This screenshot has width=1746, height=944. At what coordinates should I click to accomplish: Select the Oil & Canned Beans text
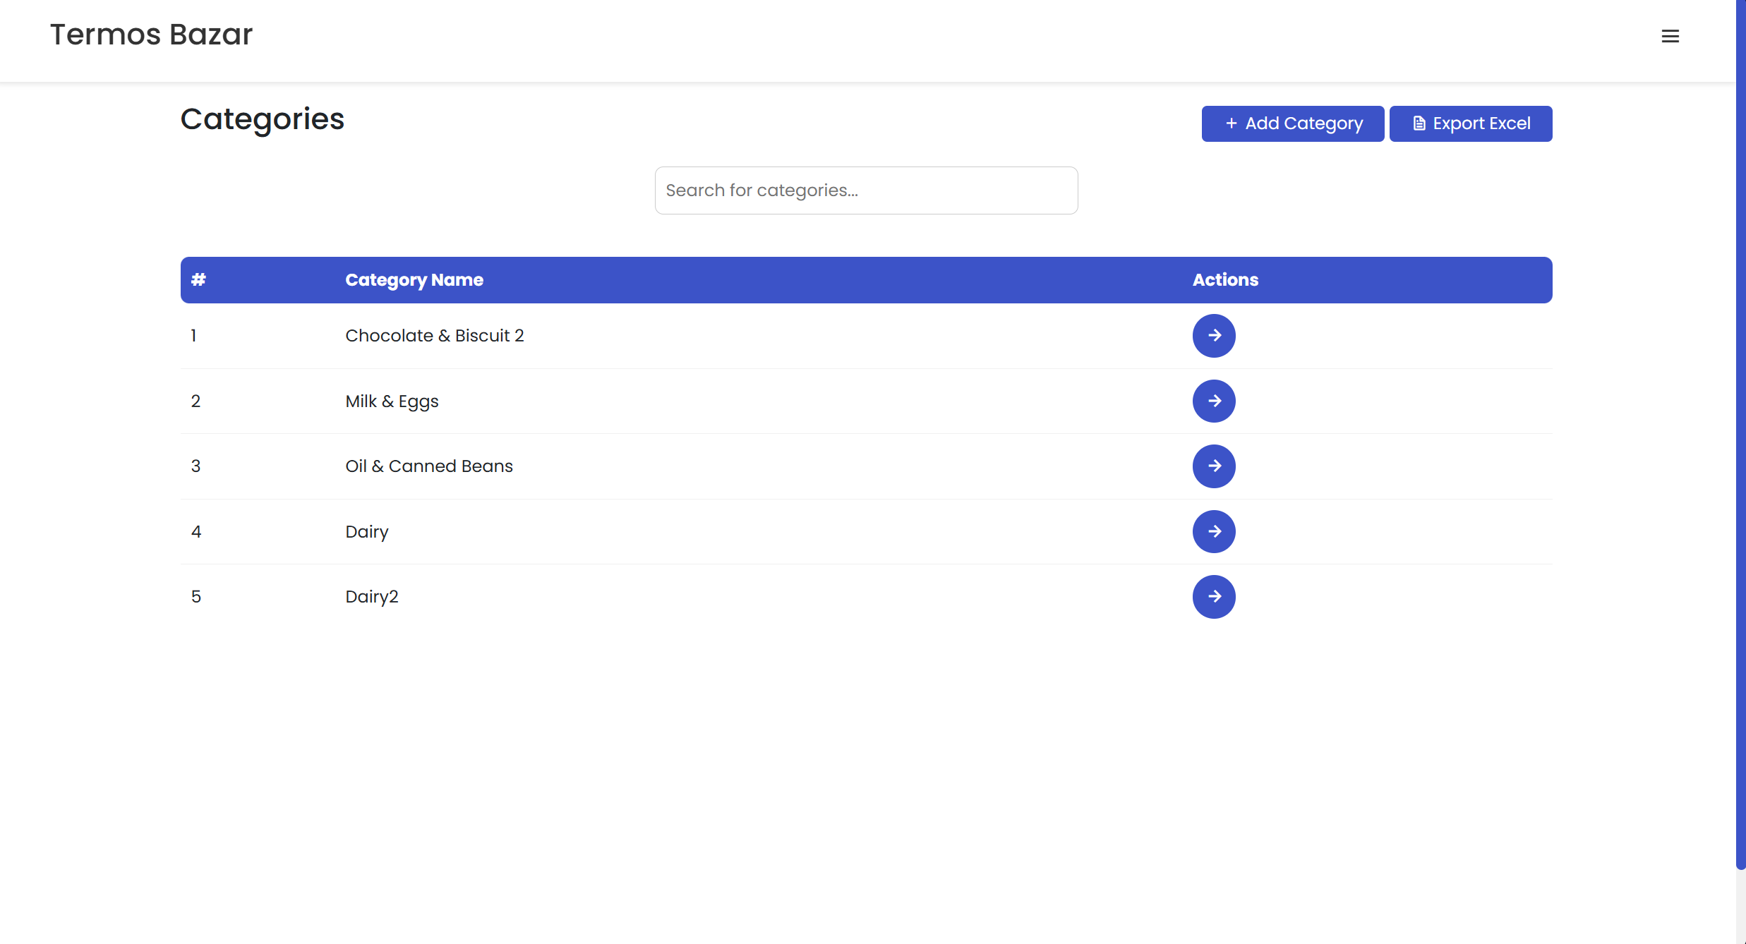429,466
